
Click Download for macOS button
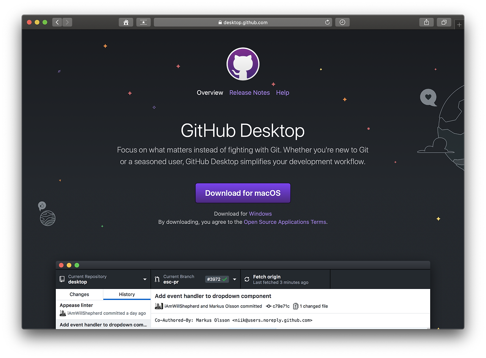click(243, 193)
